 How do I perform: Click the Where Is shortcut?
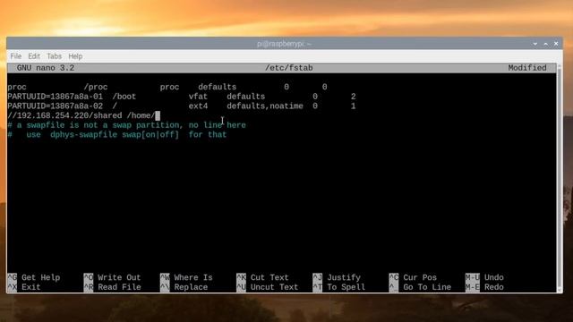pyautogui.click(x=186, y=277)
